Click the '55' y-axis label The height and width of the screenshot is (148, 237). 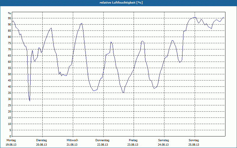pyautogui.click(x=9, y=68)
